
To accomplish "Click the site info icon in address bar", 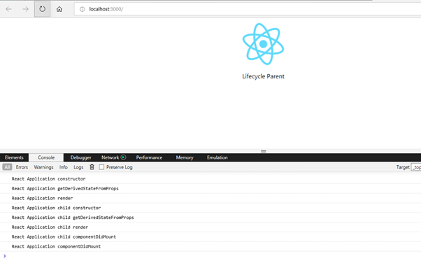I will pos(82,9).
